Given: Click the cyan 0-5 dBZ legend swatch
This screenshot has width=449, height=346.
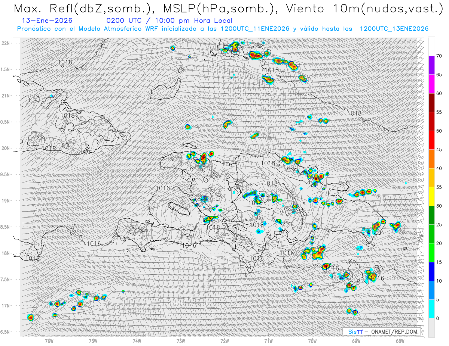Looking at the screenshot, I should click(x=431, y=309).
